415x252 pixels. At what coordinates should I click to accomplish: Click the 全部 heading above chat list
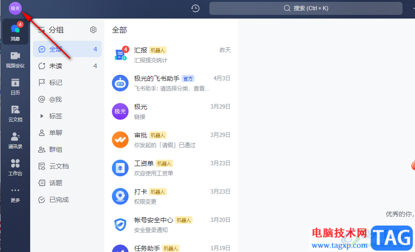[x=119, y=30]
